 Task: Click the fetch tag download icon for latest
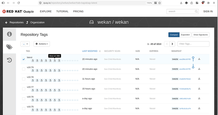199,59
